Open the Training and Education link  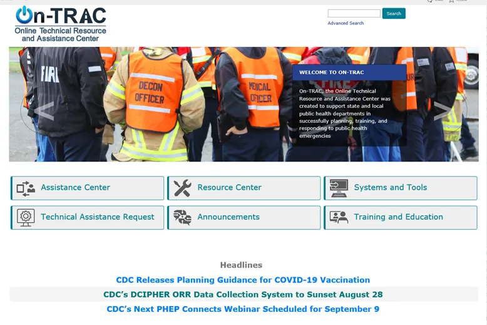point(399,217)
